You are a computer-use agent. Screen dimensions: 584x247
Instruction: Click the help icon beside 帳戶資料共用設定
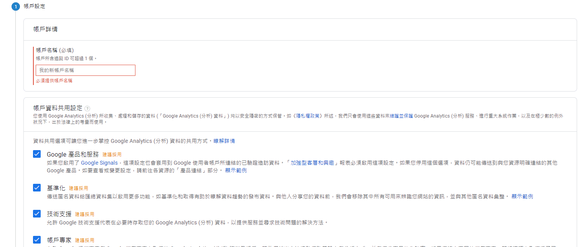[x=87, y=108]
